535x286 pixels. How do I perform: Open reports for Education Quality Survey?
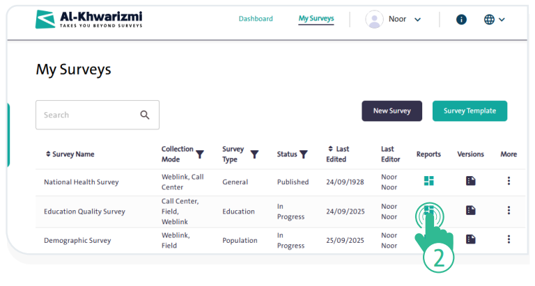coord(429,211)
